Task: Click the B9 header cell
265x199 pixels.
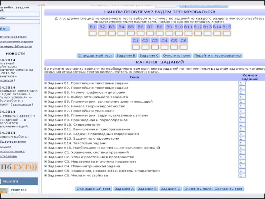Action: point(169,27)
